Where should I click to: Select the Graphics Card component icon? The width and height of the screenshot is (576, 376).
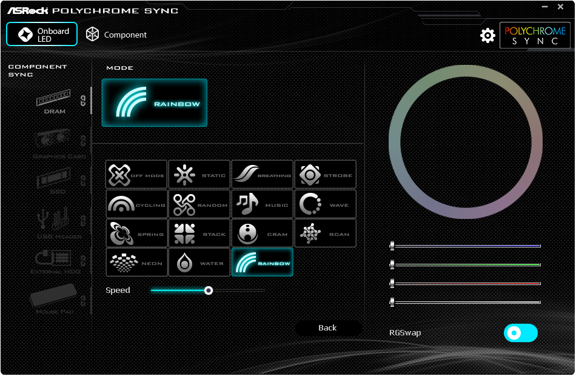tap(58, 144)
